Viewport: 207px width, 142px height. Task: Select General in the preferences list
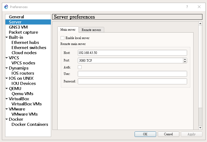tap(28, 17)
